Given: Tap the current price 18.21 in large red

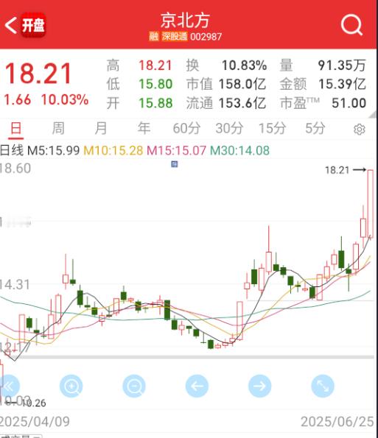Looking at the screenshot, I should [x=38, y=74].
